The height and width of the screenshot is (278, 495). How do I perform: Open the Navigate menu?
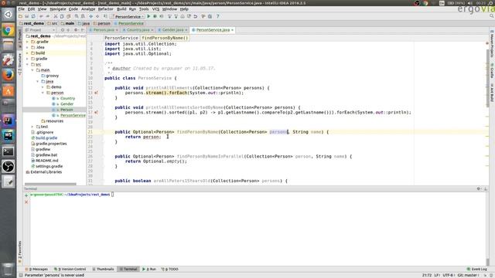[x=58, y=9]
